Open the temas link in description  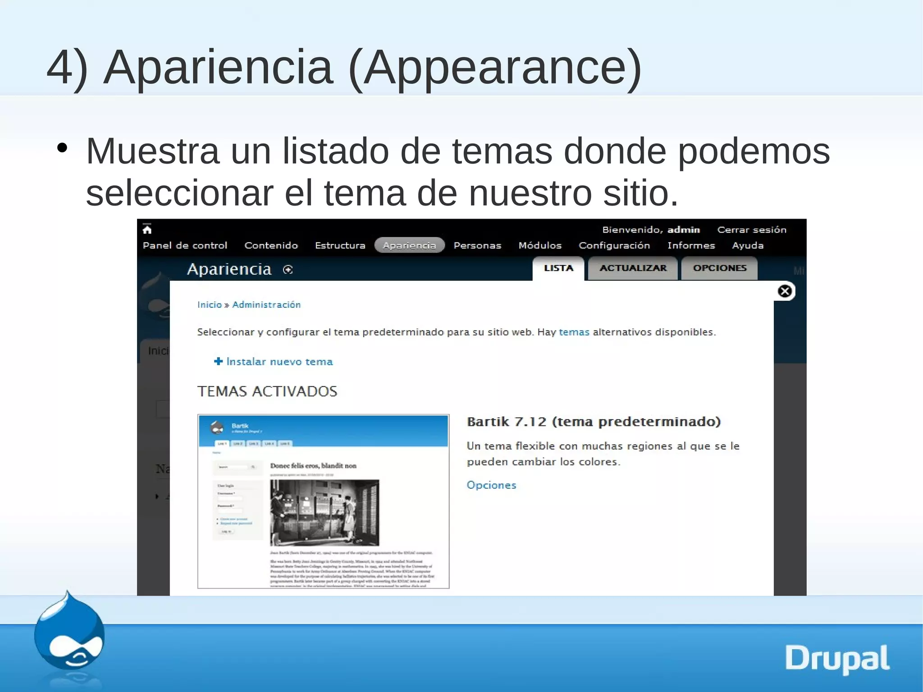click(574, 332)
